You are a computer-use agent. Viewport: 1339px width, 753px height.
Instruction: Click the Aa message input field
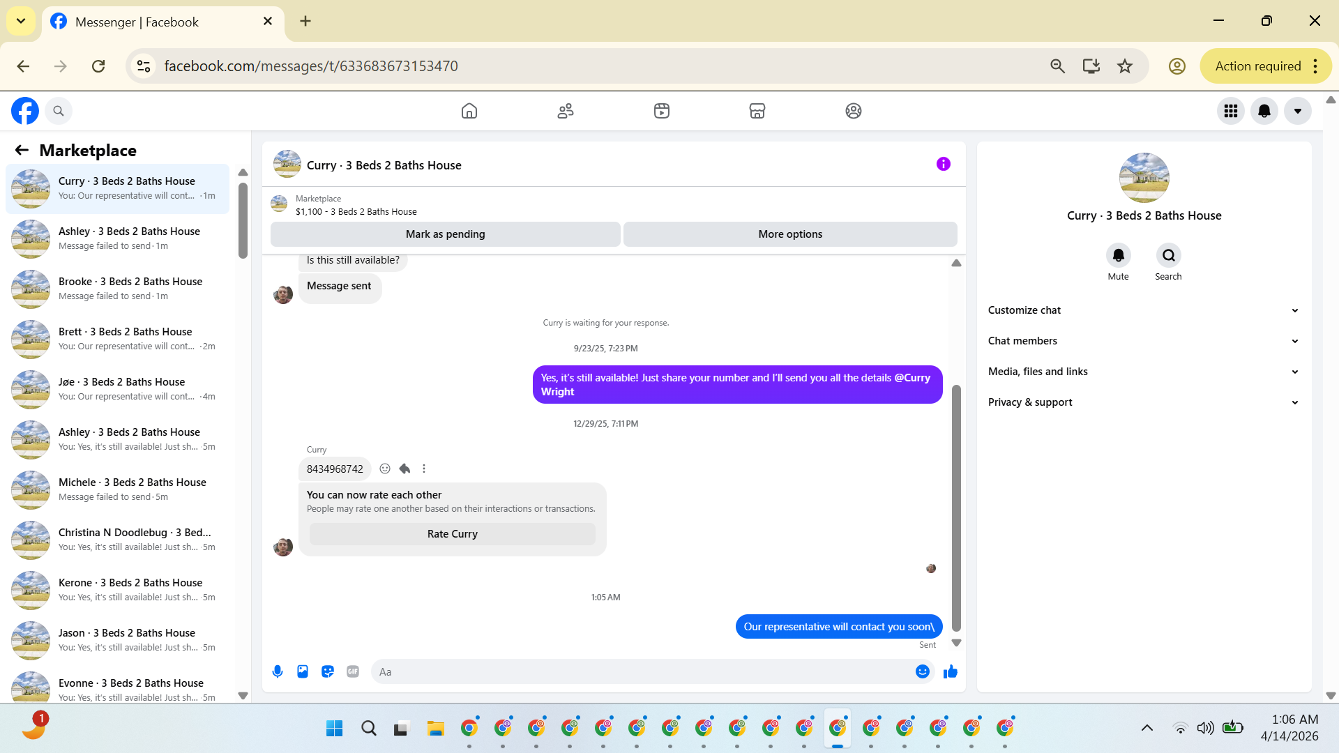point(642,671)
